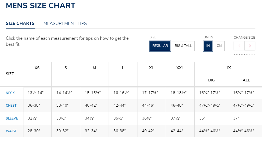The height and width of the screenshot is (142, 262).
Task: Open the Size Charts tab
Action: click(20, 23)
